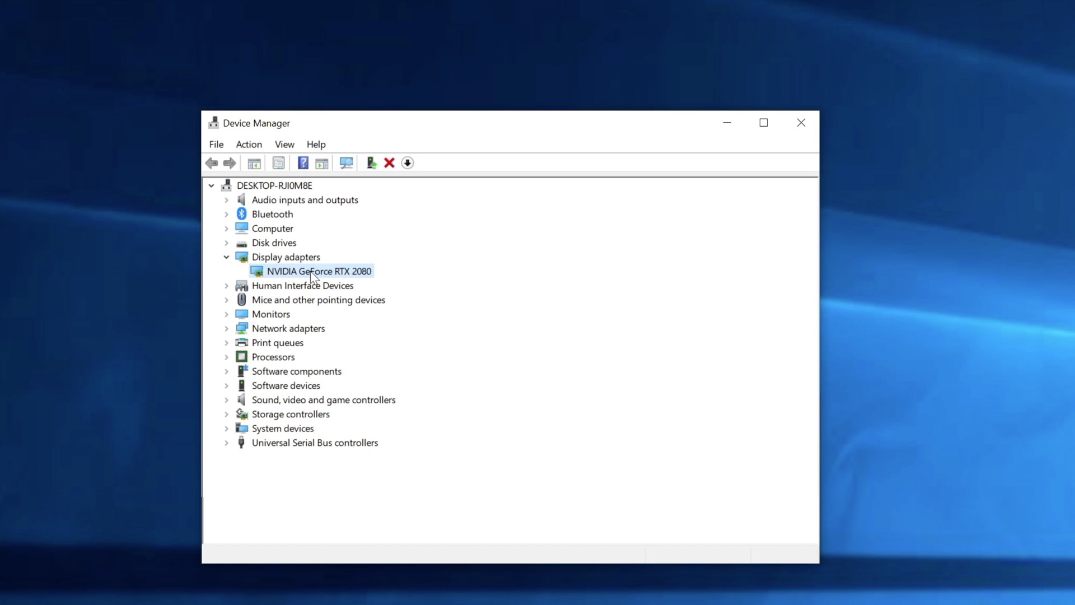Click the blue Help question-mark icon
Image resolution: width=1075 pixels, height=605 pixels.
[x=303, y=163]
